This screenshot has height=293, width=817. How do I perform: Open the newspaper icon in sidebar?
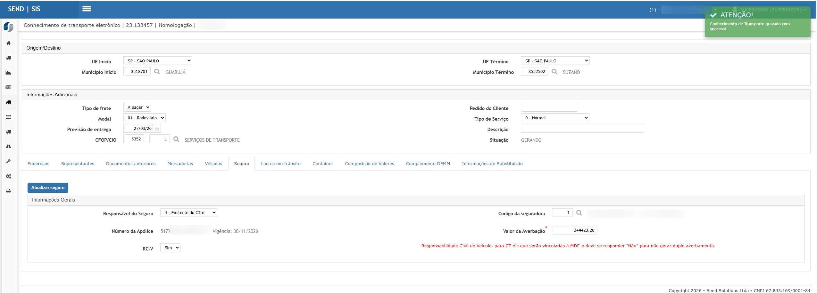click(x=9, y=87)
